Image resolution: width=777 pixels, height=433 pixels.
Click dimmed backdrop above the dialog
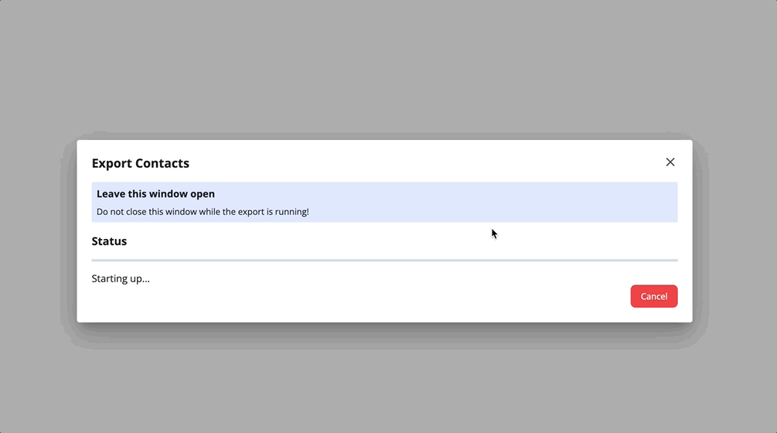pyautogui.click(x=387, y=70)
